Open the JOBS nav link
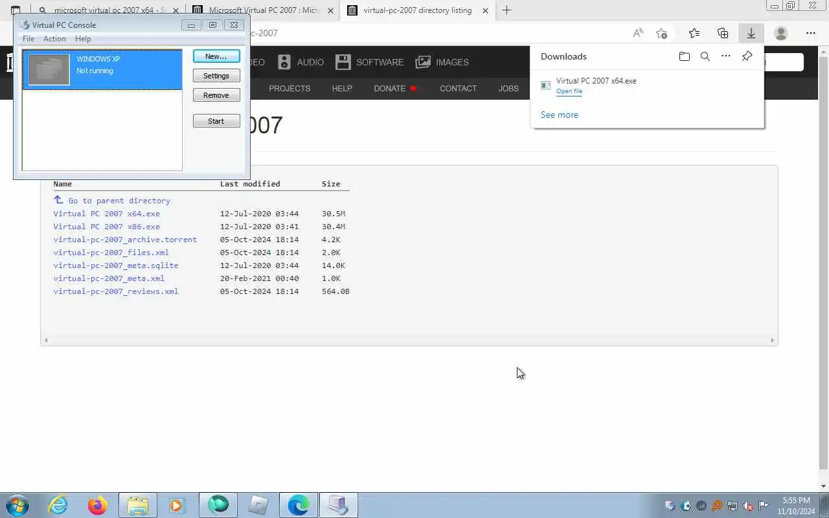829x518 pixels. [x=508, y=88]
